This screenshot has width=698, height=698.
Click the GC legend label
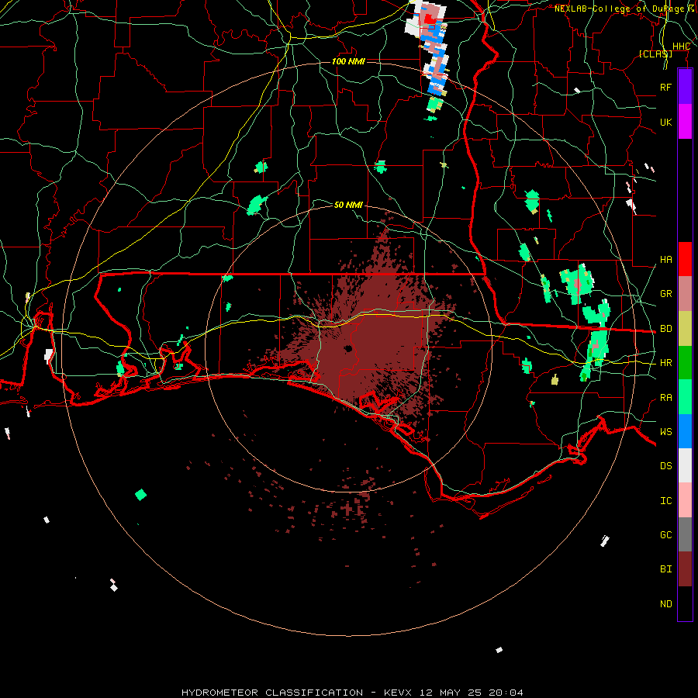[x=666, y=535]
